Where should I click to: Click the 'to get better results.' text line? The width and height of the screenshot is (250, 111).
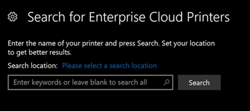pos(40,53)
